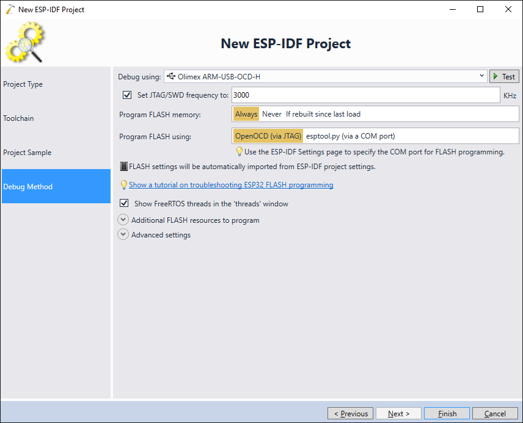The image size is (523, 423).
Task: Click 'Use the ESP-IDF Settings page' hint text
Action: tap(375, 151)
